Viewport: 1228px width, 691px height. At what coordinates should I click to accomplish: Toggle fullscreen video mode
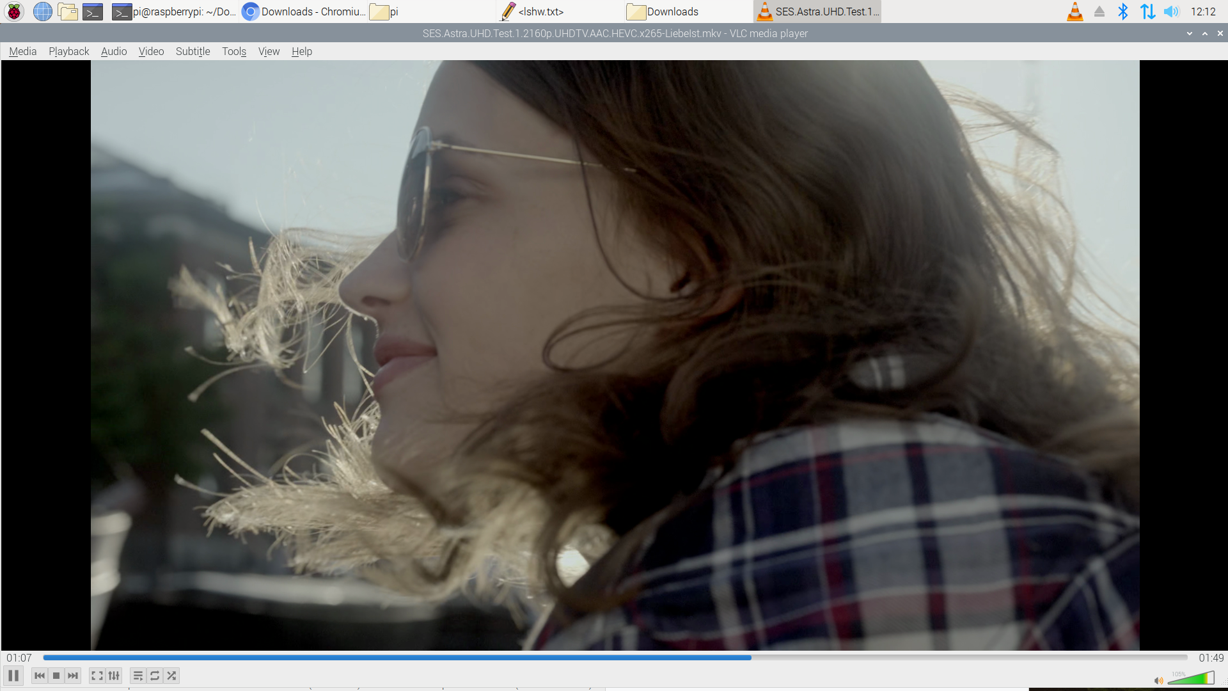click(x=97, y=676)
